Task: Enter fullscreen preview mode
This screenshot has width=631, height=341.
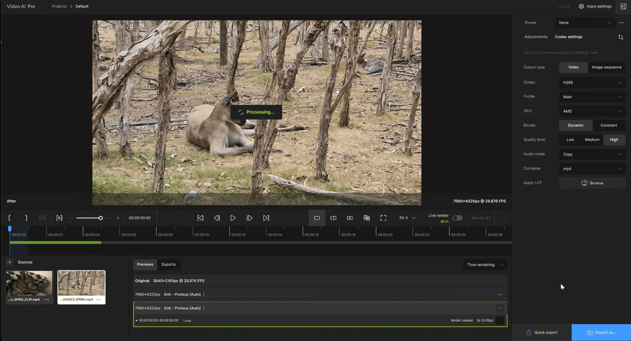Action: 383,218
